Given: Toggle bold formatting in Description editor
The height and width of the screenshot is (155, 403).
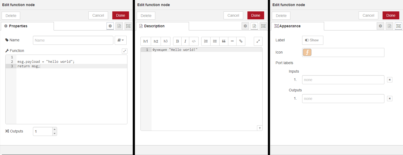Looking at the screenshot, I should tap(177, 41).
